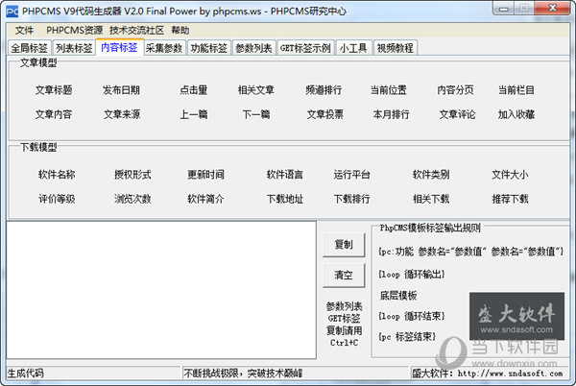Close the PHPCMS generator window
576x386 pixels.
(x=553, y=8)
